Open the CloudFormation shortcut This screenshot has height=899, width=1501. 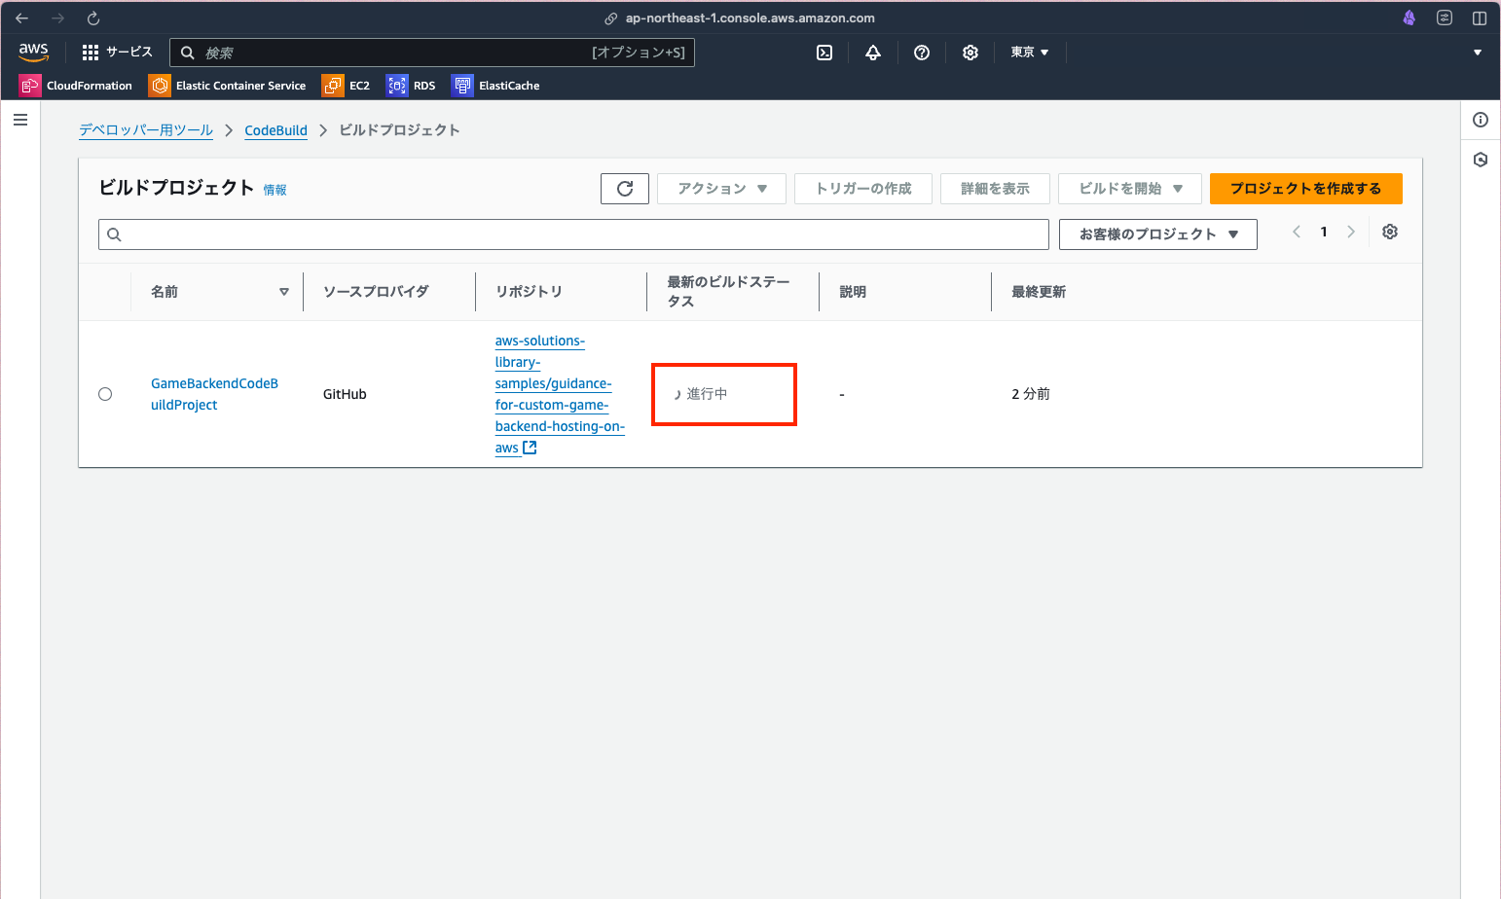pyautogui.click(x=76, y=86)
